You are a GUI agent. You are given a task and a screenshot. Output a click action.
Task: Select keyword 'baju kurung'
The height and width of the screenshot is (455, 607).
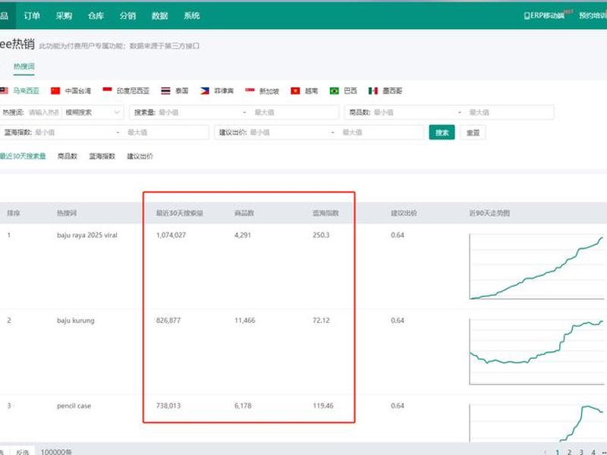[75, 320]
